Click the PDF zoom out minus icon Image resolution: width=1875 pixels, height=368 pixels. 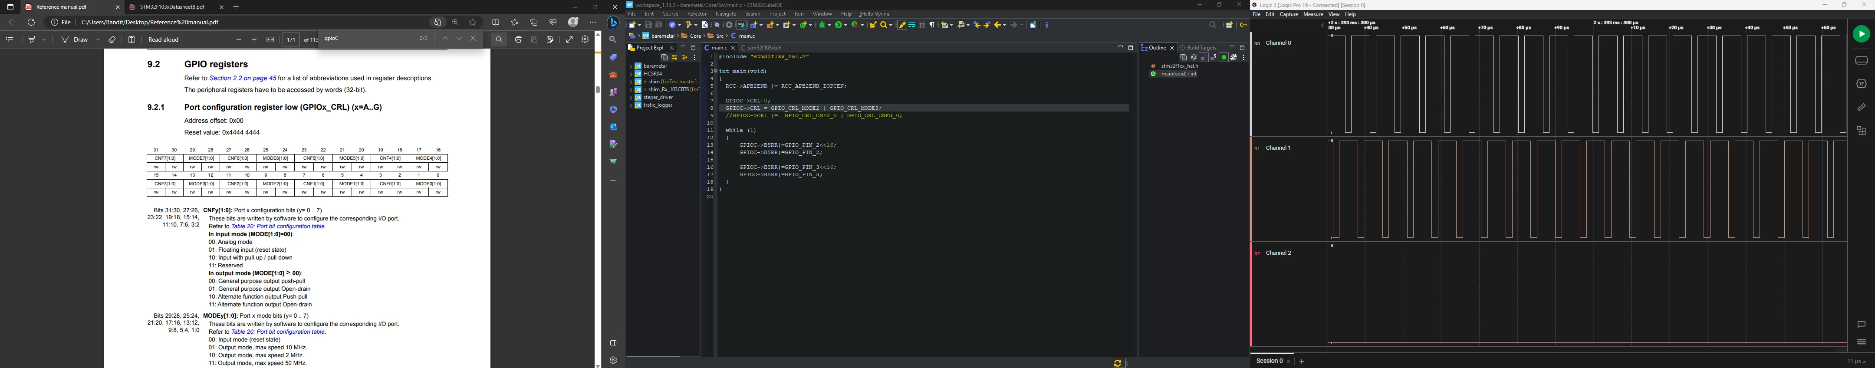pos(239,40)
